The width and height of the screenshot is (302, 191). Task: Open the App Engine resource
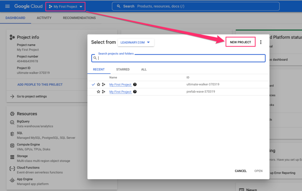point(25,179)
